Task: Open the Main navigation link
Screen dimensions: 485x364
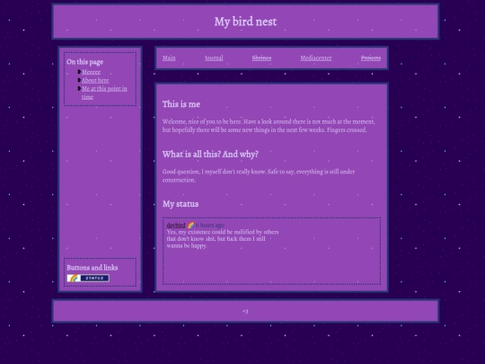Action: click(x=169, y=58)
